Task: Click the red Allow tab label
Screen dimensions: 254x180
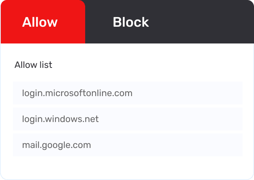Action: [40, 22]
